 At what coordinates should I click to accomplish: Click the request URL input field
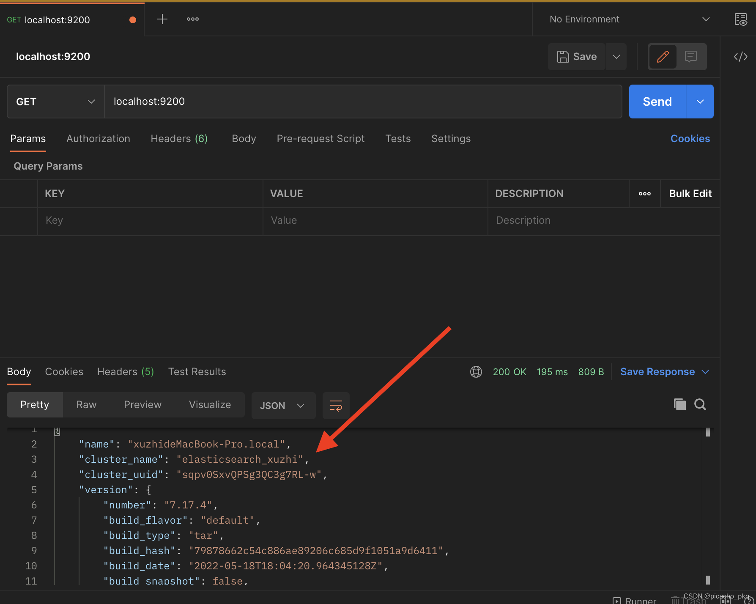[363, 102]
